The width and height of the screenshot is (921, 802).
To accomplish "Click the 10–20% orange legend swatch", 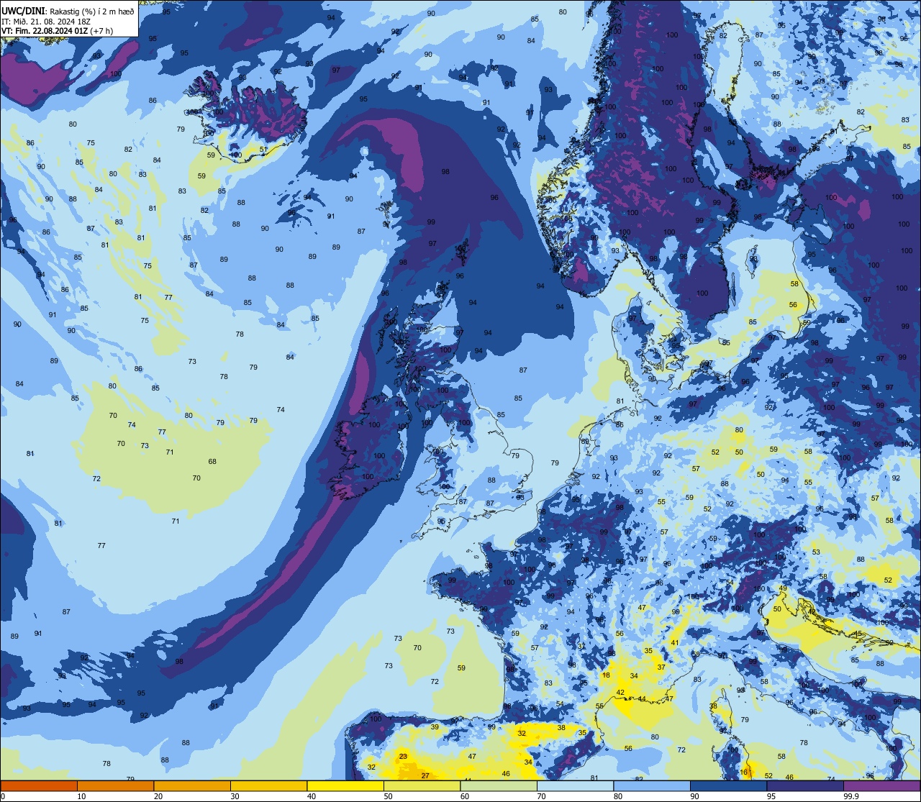I will [x=116, y=785].
